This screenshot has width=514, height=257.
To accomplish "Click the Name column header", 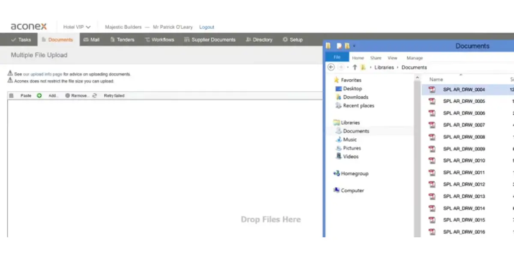I will pos(436,79).
